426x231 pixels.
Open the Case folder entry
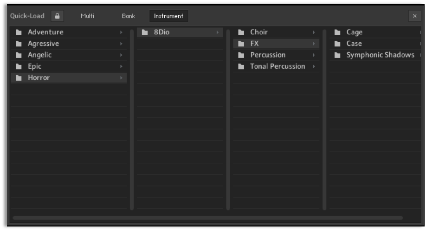pyautogui.click(x=375, y=44)
